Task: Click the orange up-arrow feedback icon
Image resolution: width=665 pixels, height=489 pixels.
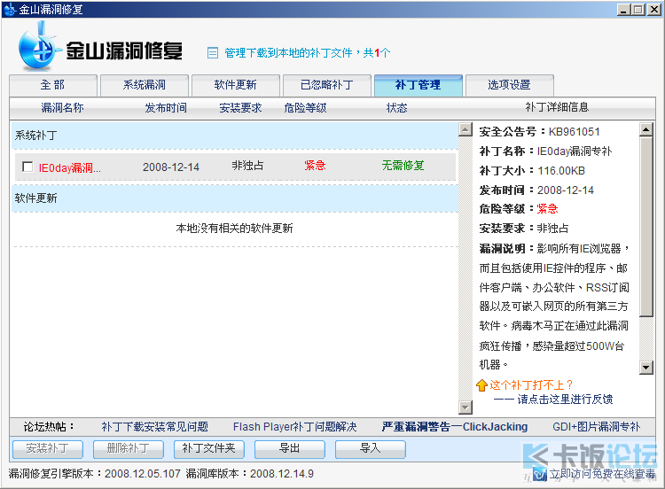Action: pos(481,385)
